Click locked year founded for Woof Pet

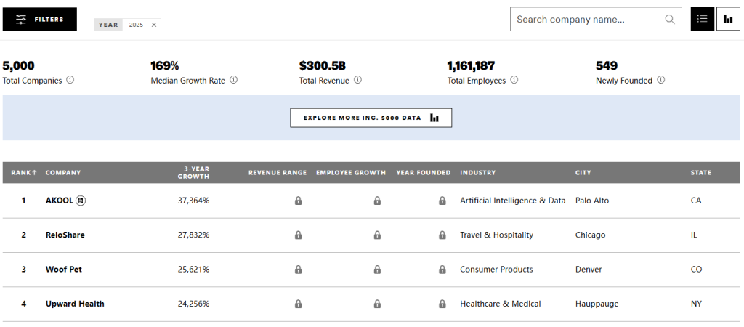click(442, 270)
